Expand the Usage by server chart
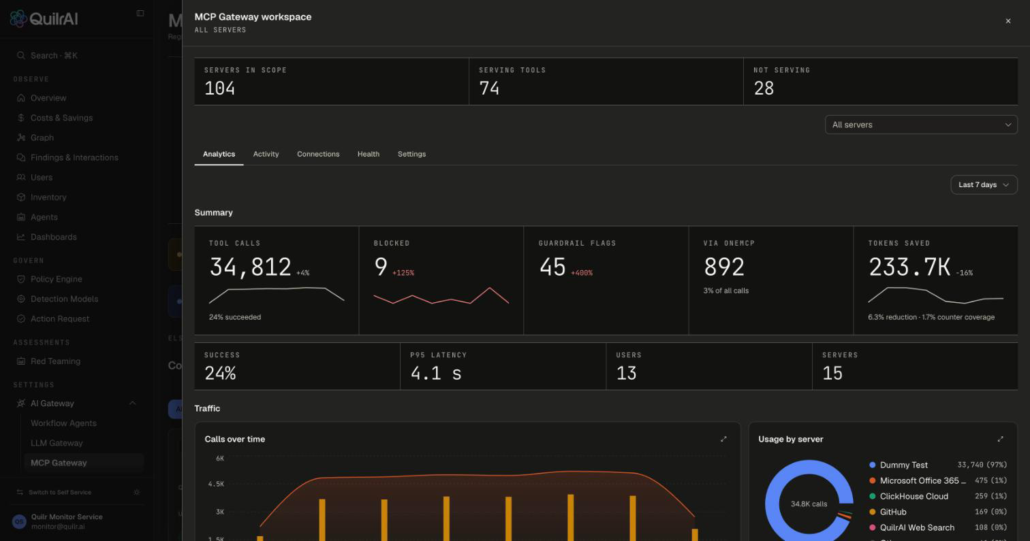 pos(1000,439)
